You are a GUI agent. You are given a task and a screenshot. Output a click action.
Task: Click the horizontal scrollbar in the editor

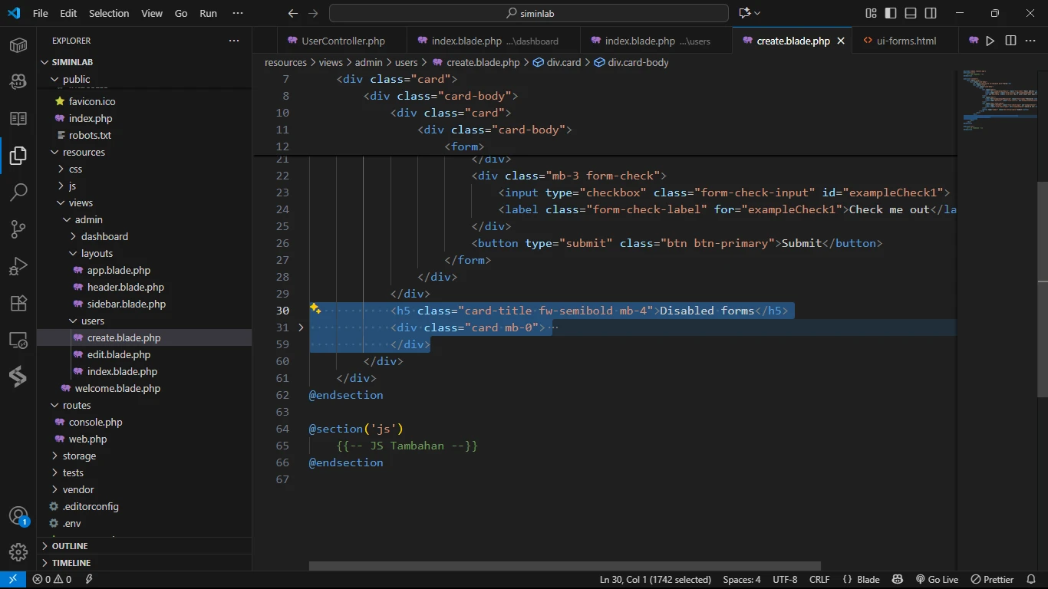point(565,566)
